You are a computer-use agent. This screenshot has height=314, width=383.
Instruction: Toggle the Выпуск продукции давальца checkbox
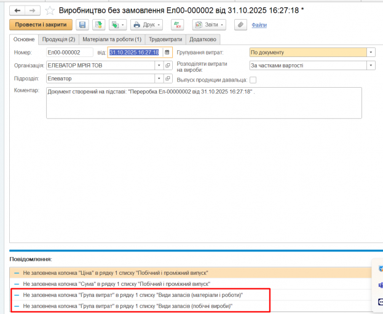(x=253, y=80)
